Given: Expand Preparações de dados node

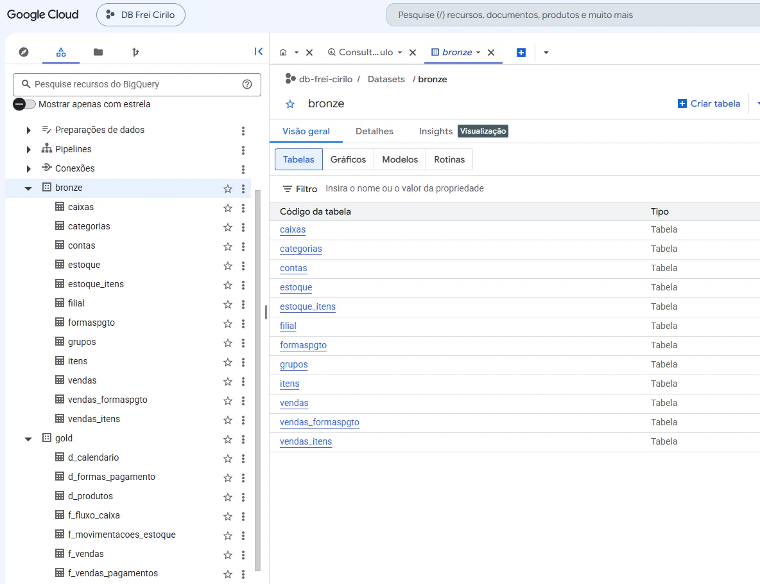Looking at the screenshot, I should point(28,130).
